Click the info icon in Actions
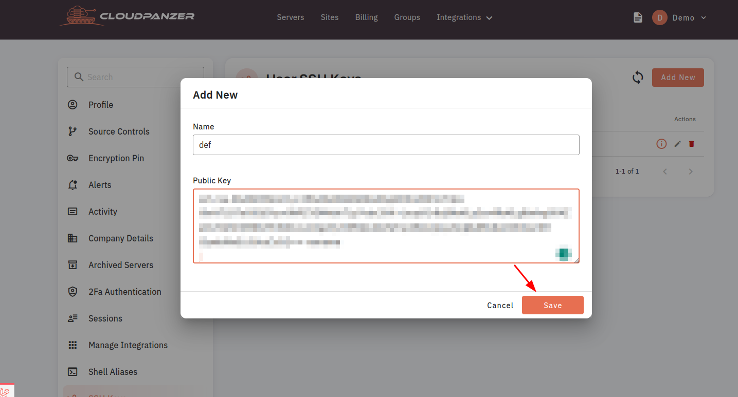Viewport: 738px width, 397px height. (661, 144)
